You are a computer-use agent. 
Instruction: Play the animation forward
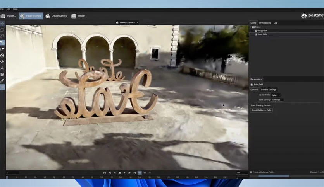(x=124, y=173)
